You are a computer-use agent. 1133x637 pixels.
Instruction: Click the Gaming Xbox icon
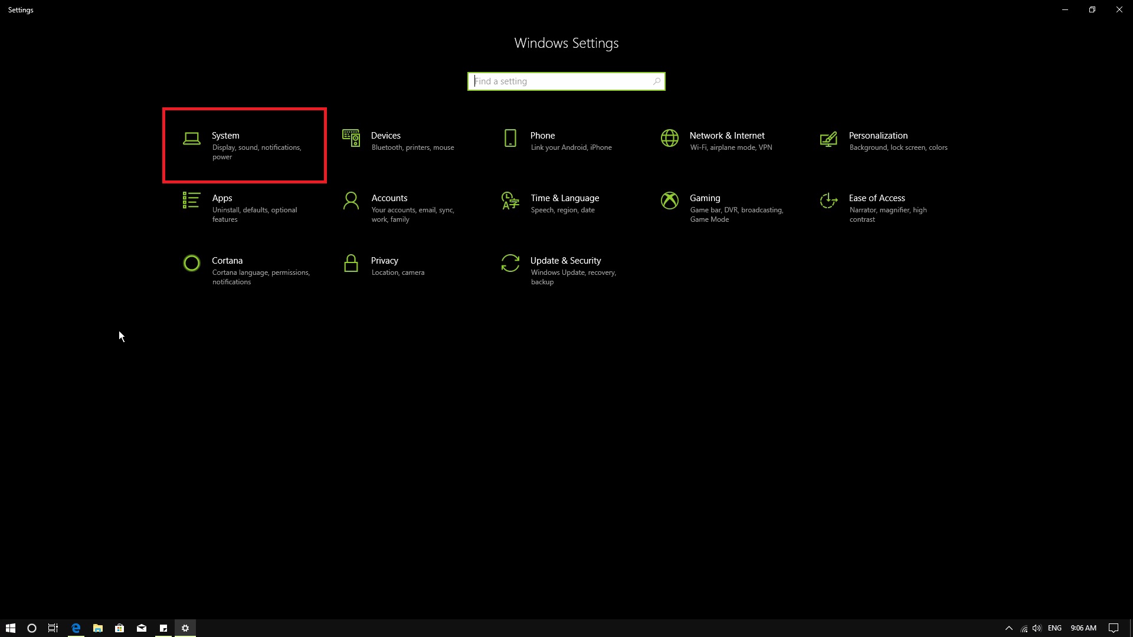pos(669,201)
